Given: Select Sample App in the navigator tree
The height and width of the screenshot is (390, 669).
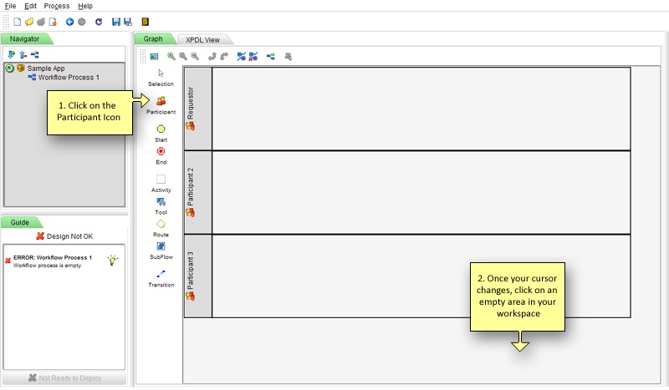Looking at the screenshot, I should pos(46,68).
